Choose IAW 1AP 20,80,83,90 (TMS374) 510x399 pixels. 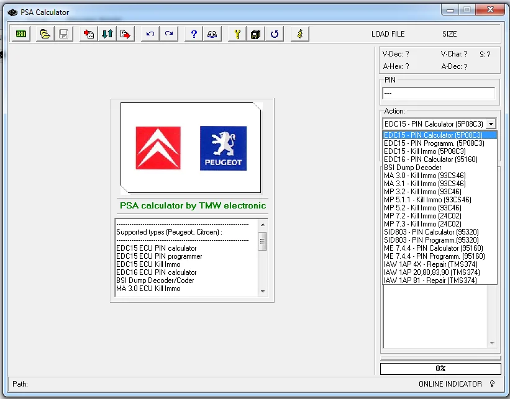[440, 272]
